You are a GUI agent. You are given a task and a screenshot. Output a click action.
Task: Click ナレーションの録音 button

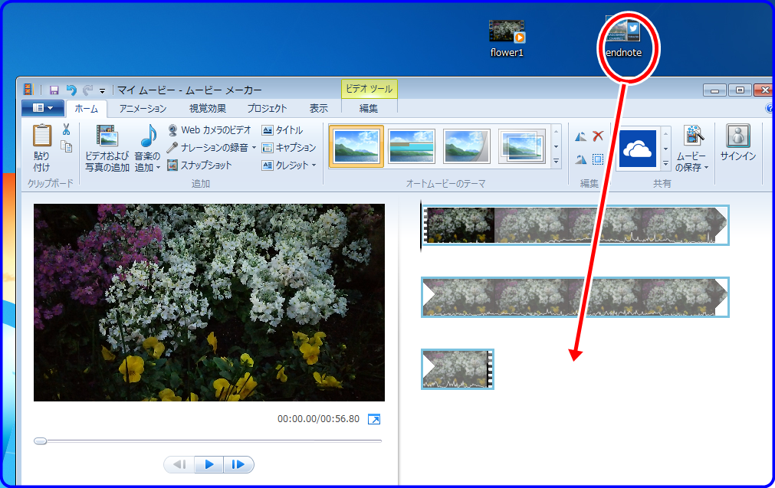(x=208, y=147)
